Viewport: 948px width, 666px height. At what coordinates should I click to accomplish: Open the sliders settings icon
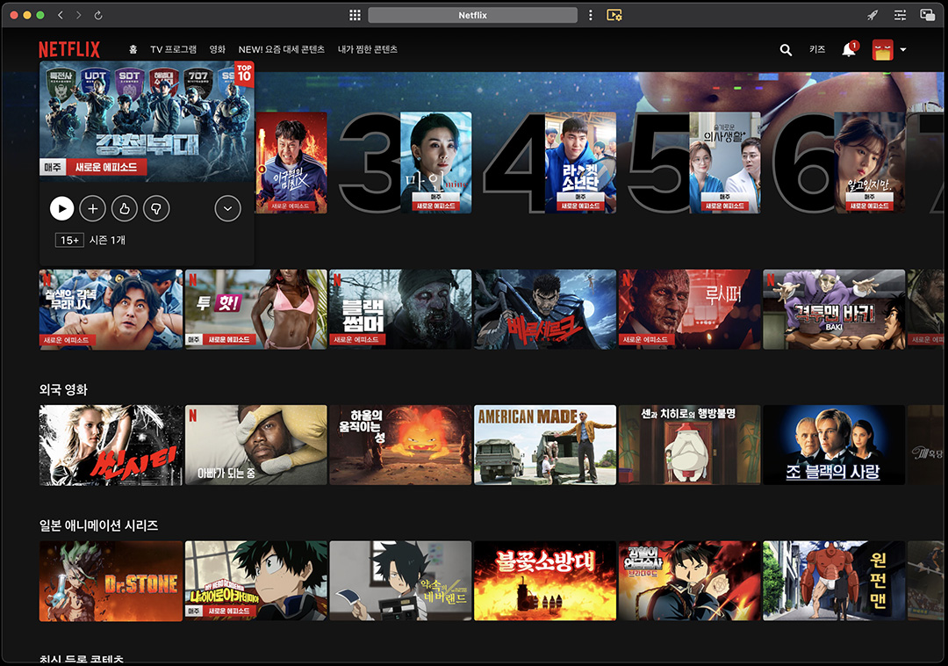(x=901, y=15)
